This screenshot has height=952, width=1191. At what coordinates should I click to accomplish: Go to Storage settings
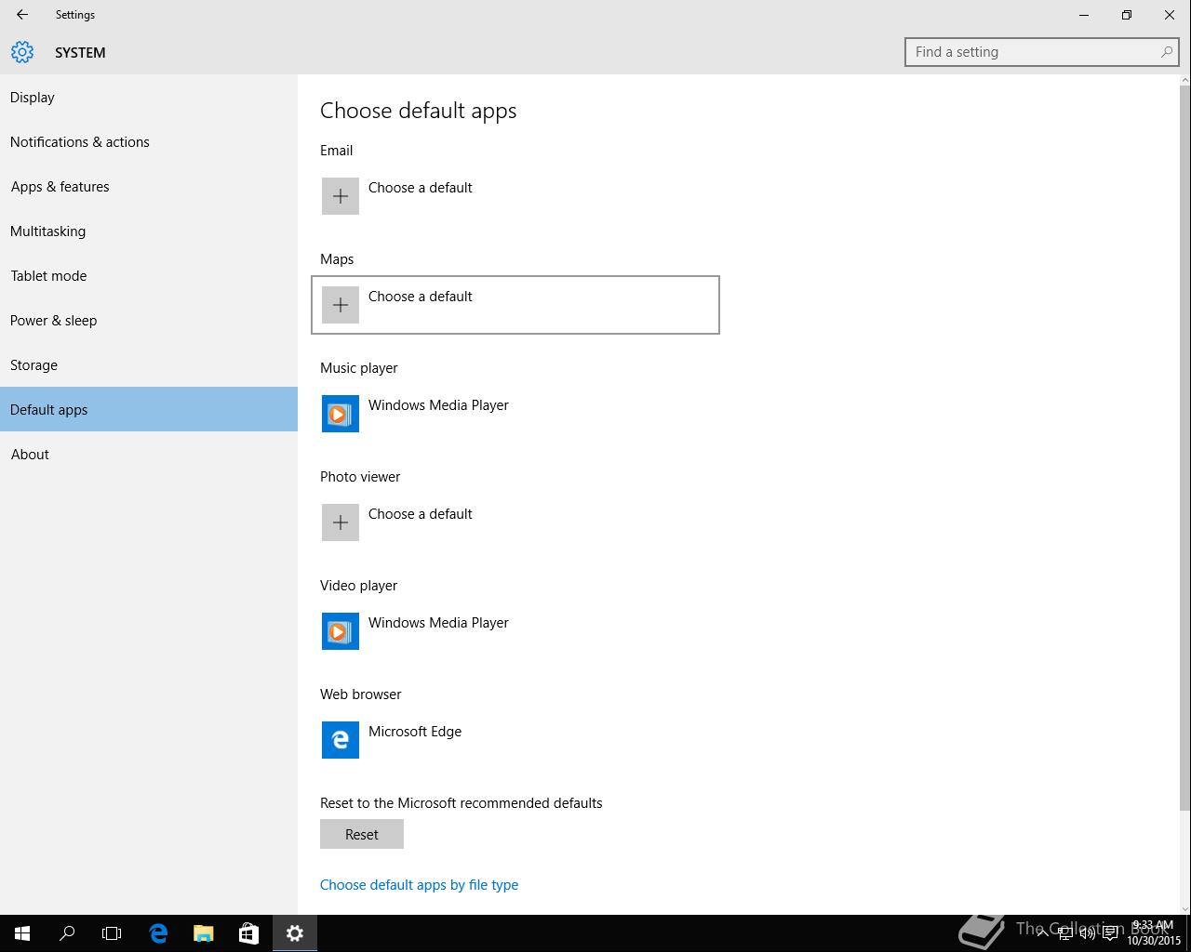coord(149,364)
